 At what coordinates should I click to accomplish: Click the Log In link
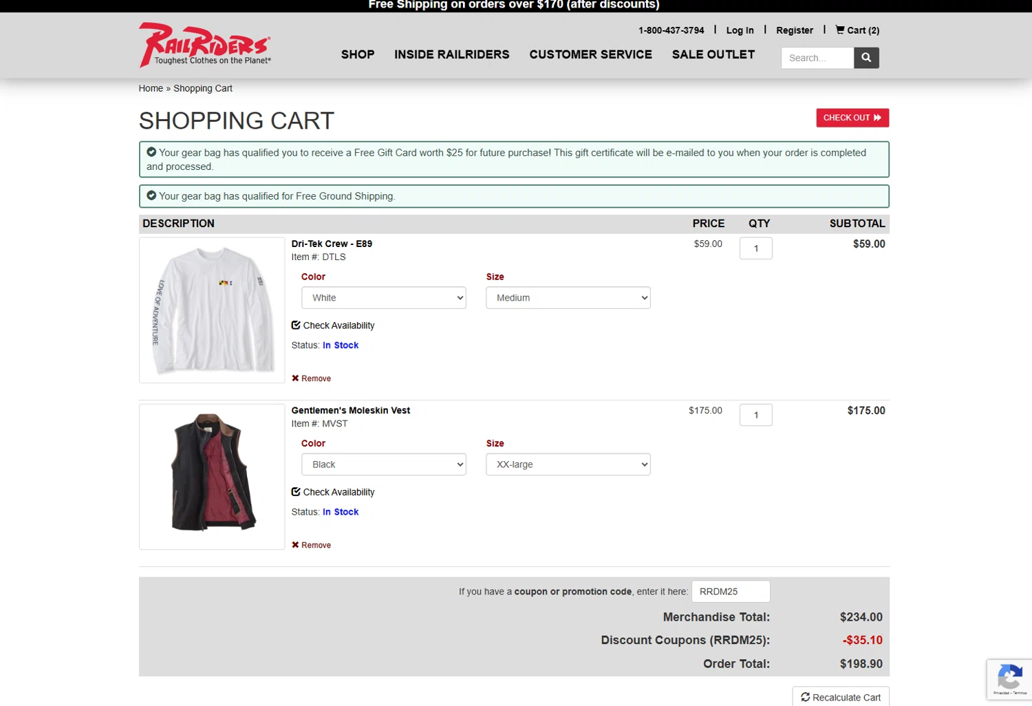pos(740,30)
